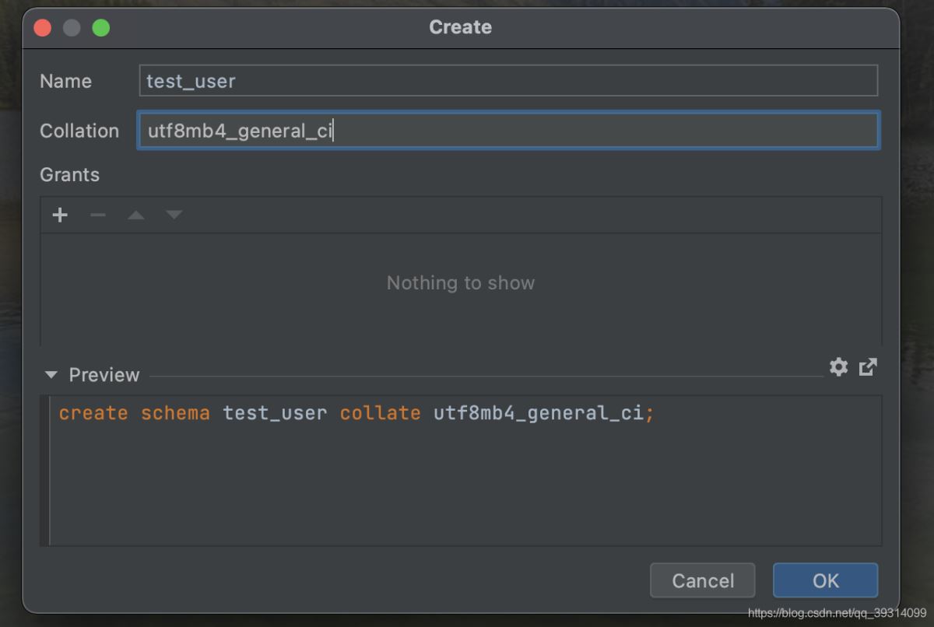
Task: Close the Create dialog with red button
Action: (43, 28)
